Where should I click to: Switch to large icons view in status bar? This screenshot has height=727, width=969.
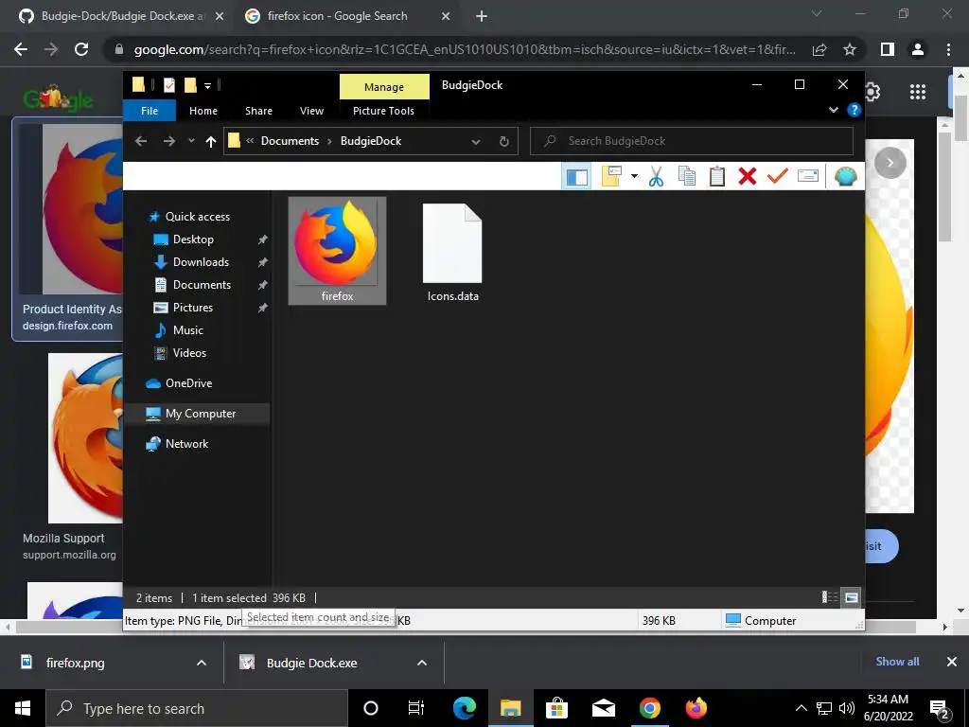pyautogui.click(x=852, y=597)
